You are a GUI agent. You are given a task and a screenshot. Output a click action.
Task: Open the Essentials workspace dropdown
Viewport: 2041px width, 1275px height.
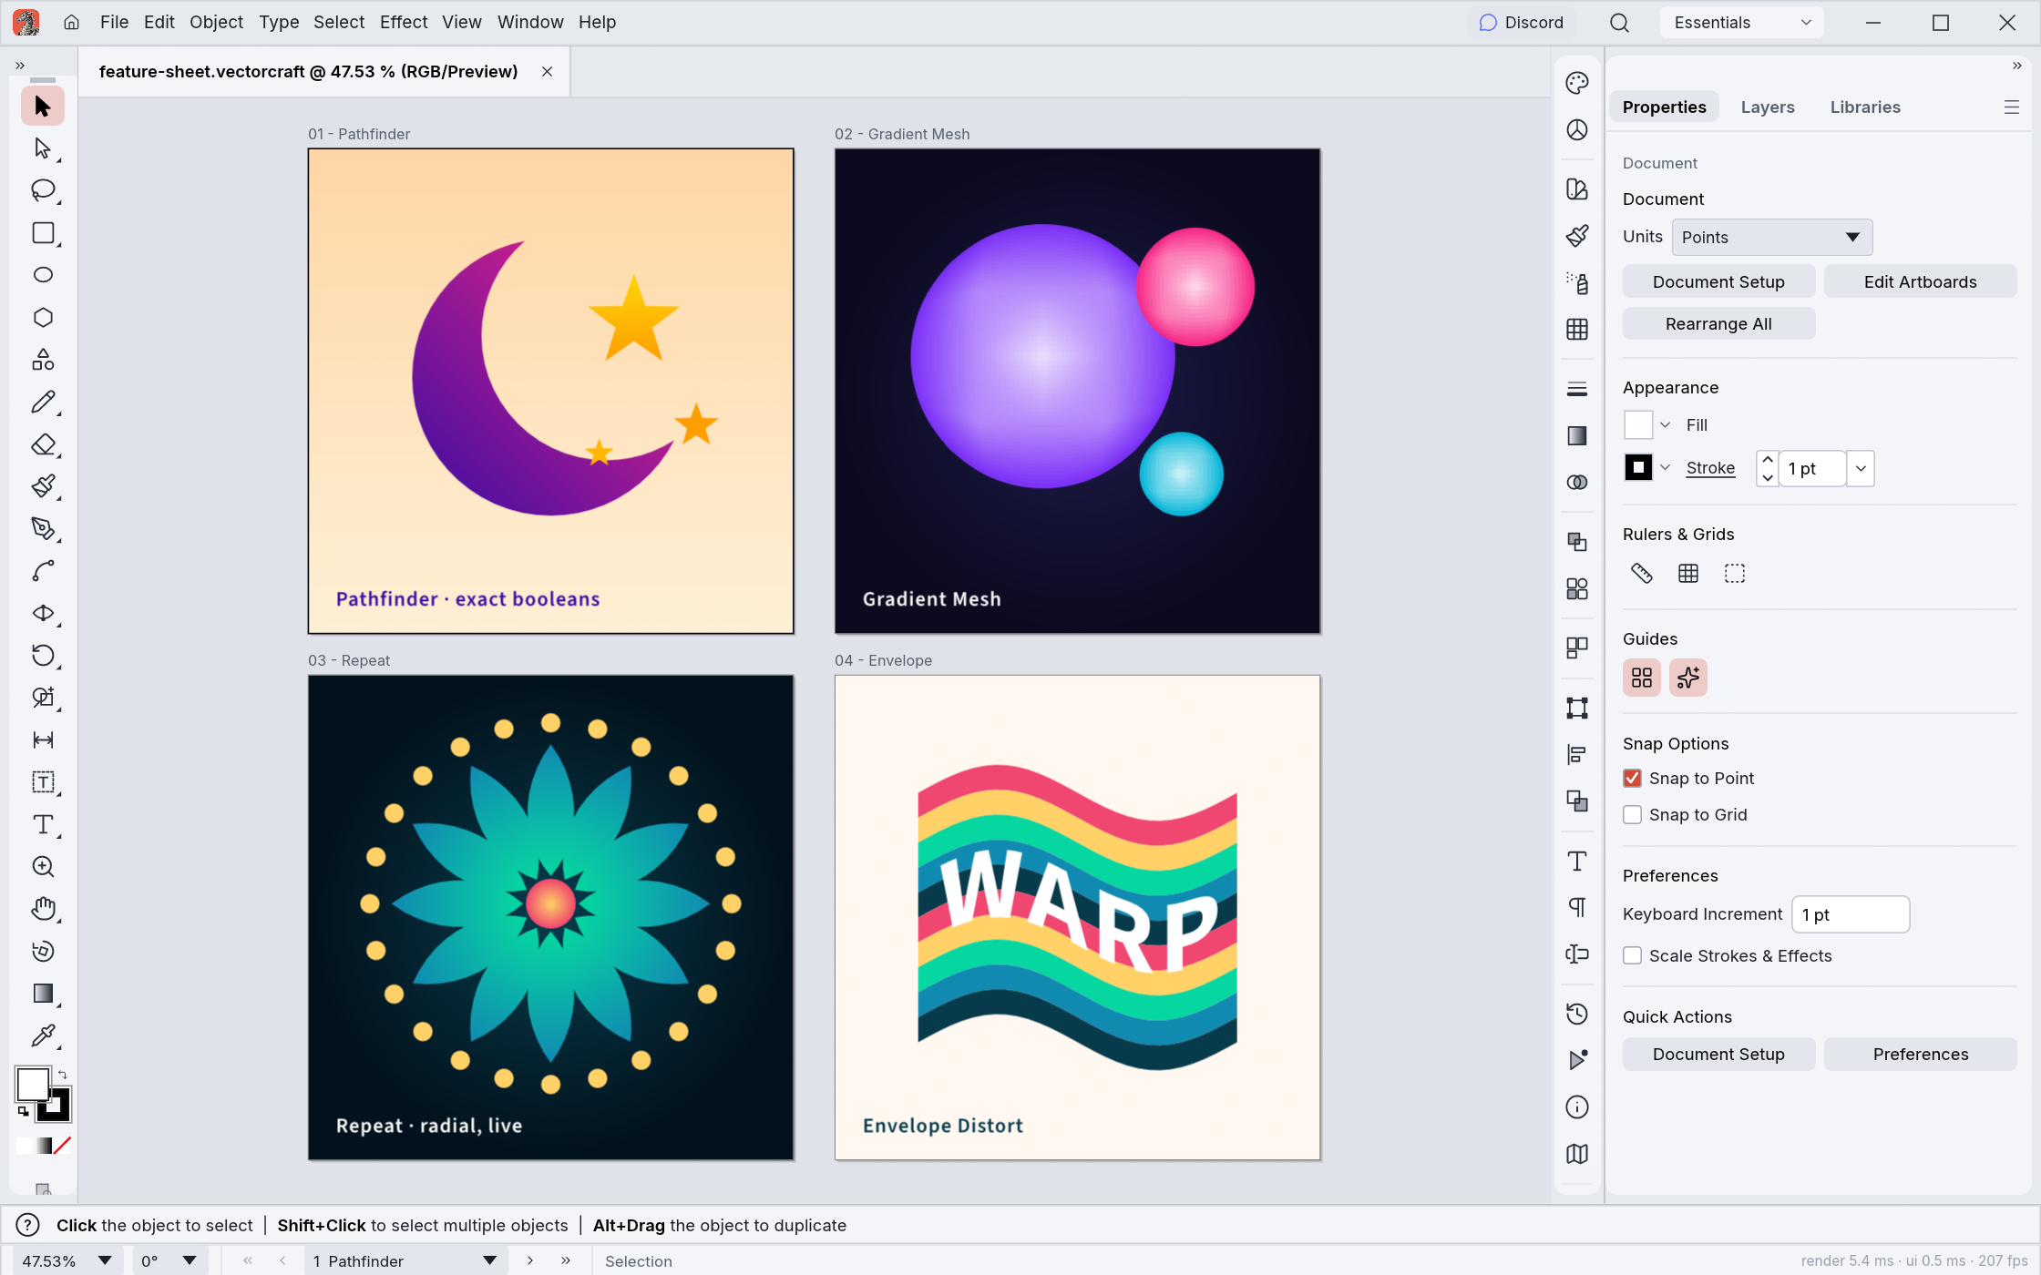[x=1742, y=23]
